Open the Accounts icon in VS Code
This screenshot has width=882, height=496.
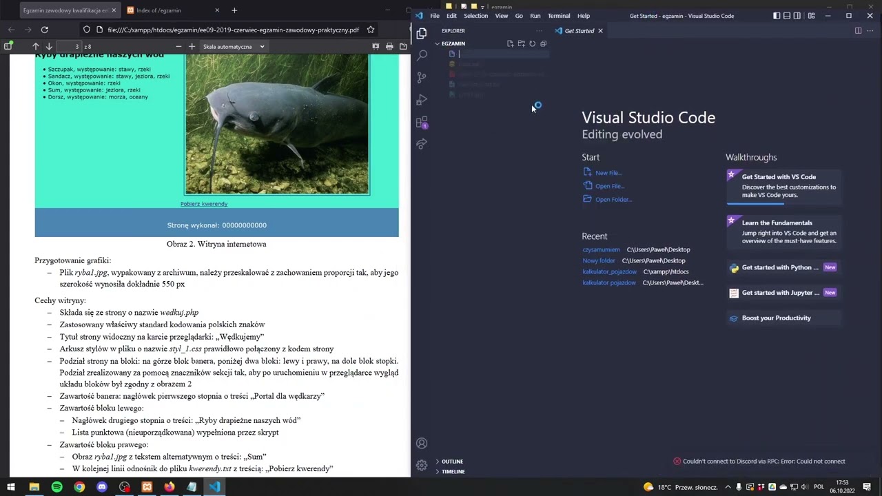pos(422,443)
